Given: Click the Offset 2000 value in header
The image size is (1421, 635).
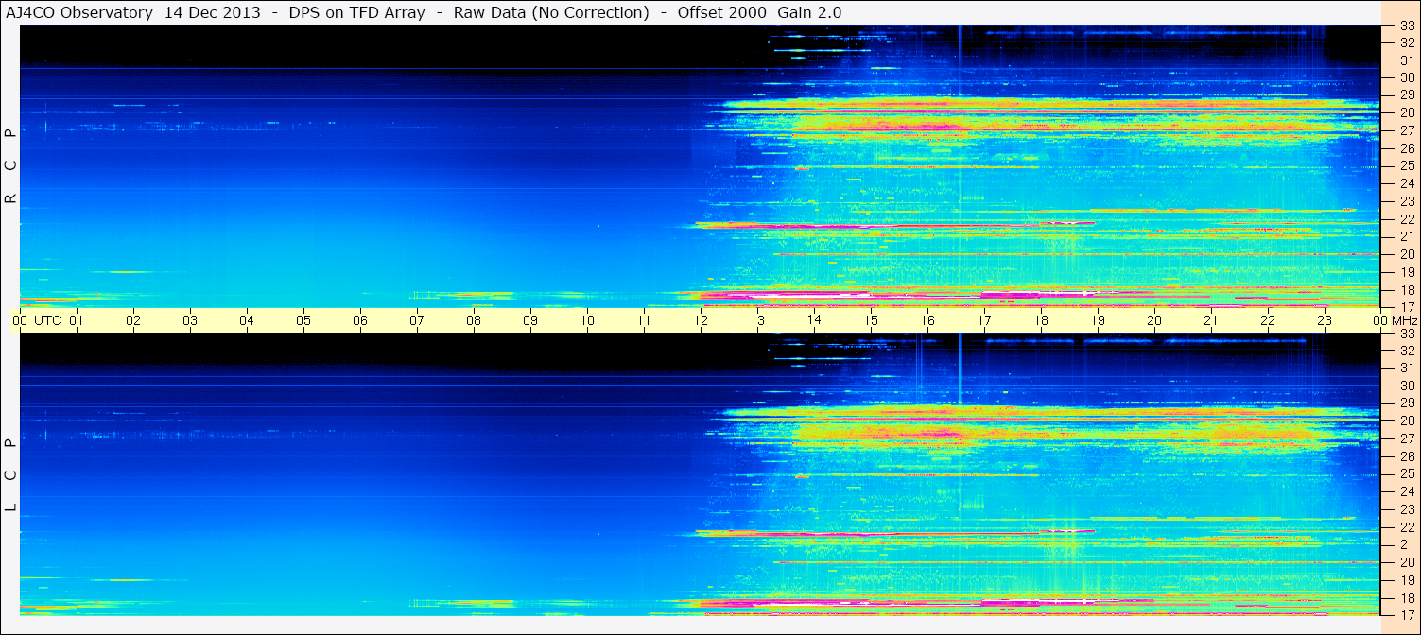Looking at the screenshot, I should [722, 12].
